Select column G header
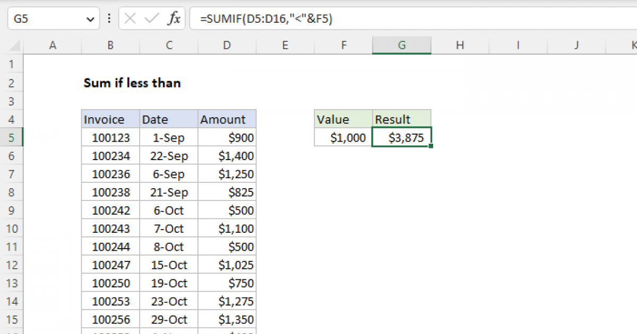The width and height of the screenshot is (637, 334). (401, 46)
